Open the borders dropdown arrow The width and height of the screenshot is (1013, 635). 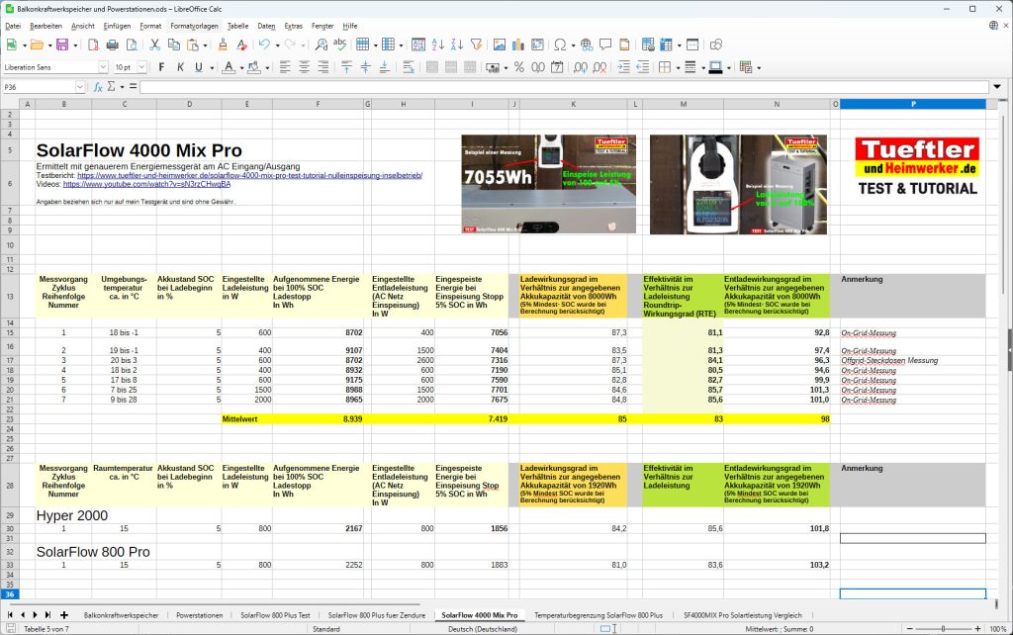point(678,68)
